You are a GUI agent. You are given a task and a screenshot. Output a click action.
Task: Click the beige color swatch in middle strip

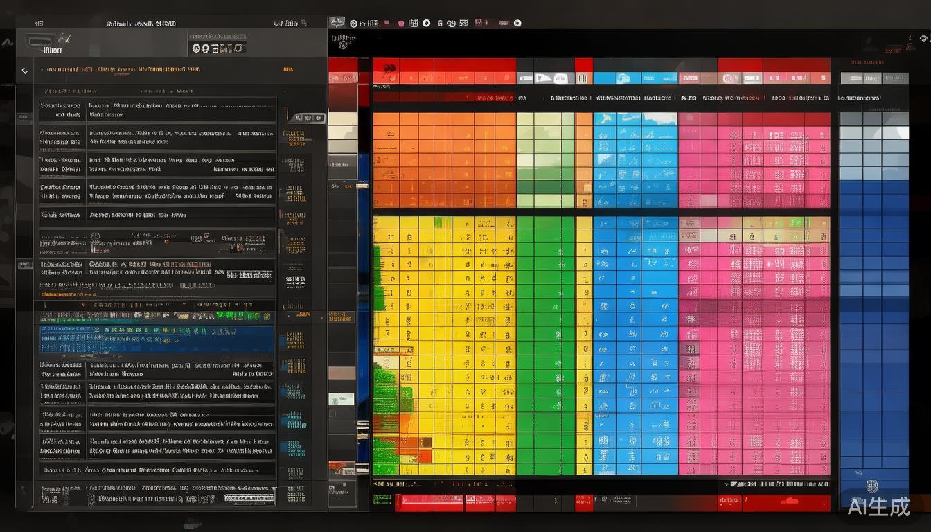pos(342,118)
